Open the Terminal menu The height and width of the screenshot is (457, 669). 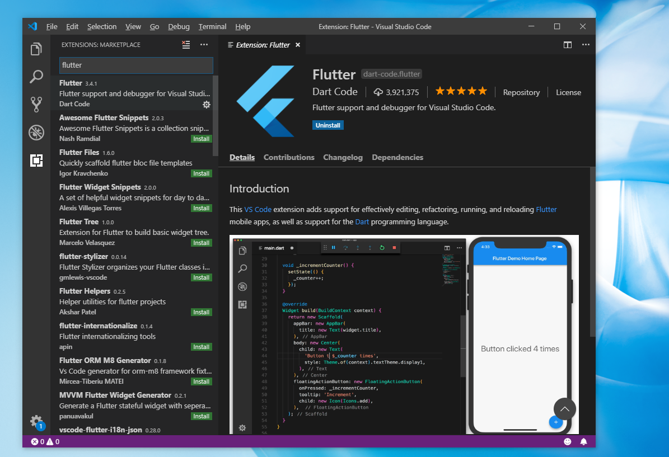coord(213,26)
